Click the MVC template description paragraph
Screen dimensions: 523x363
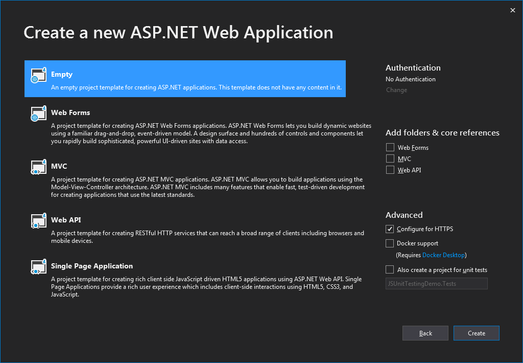click(208, 187)
